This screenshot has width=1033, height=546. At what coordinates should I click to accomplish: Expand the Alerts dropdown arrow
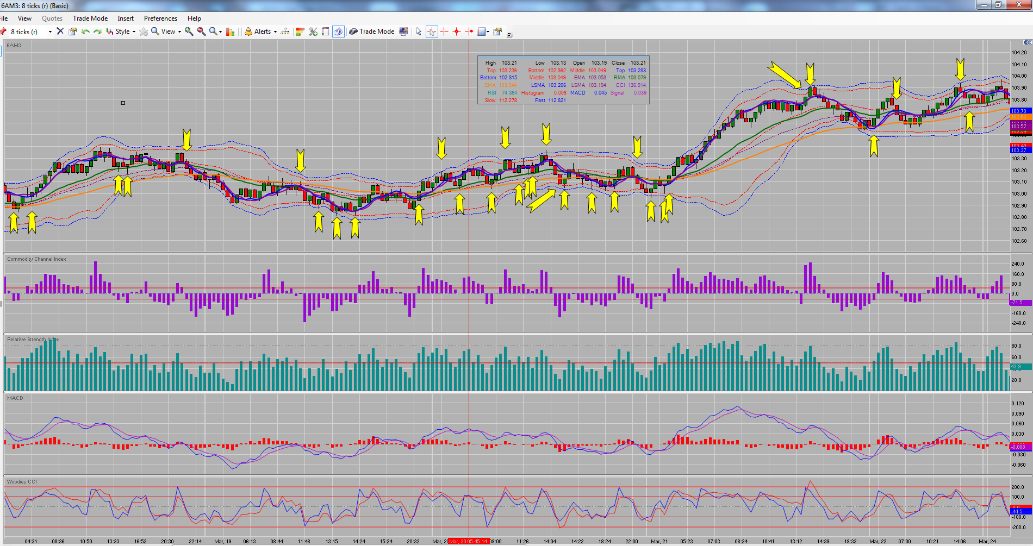tap(275, 32)
